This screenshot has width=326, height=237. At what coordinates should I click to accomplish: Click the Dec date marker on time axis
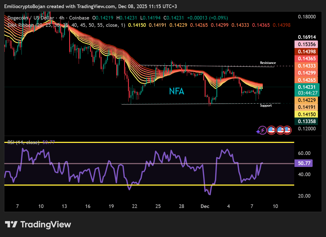click(x=205, y=206)
